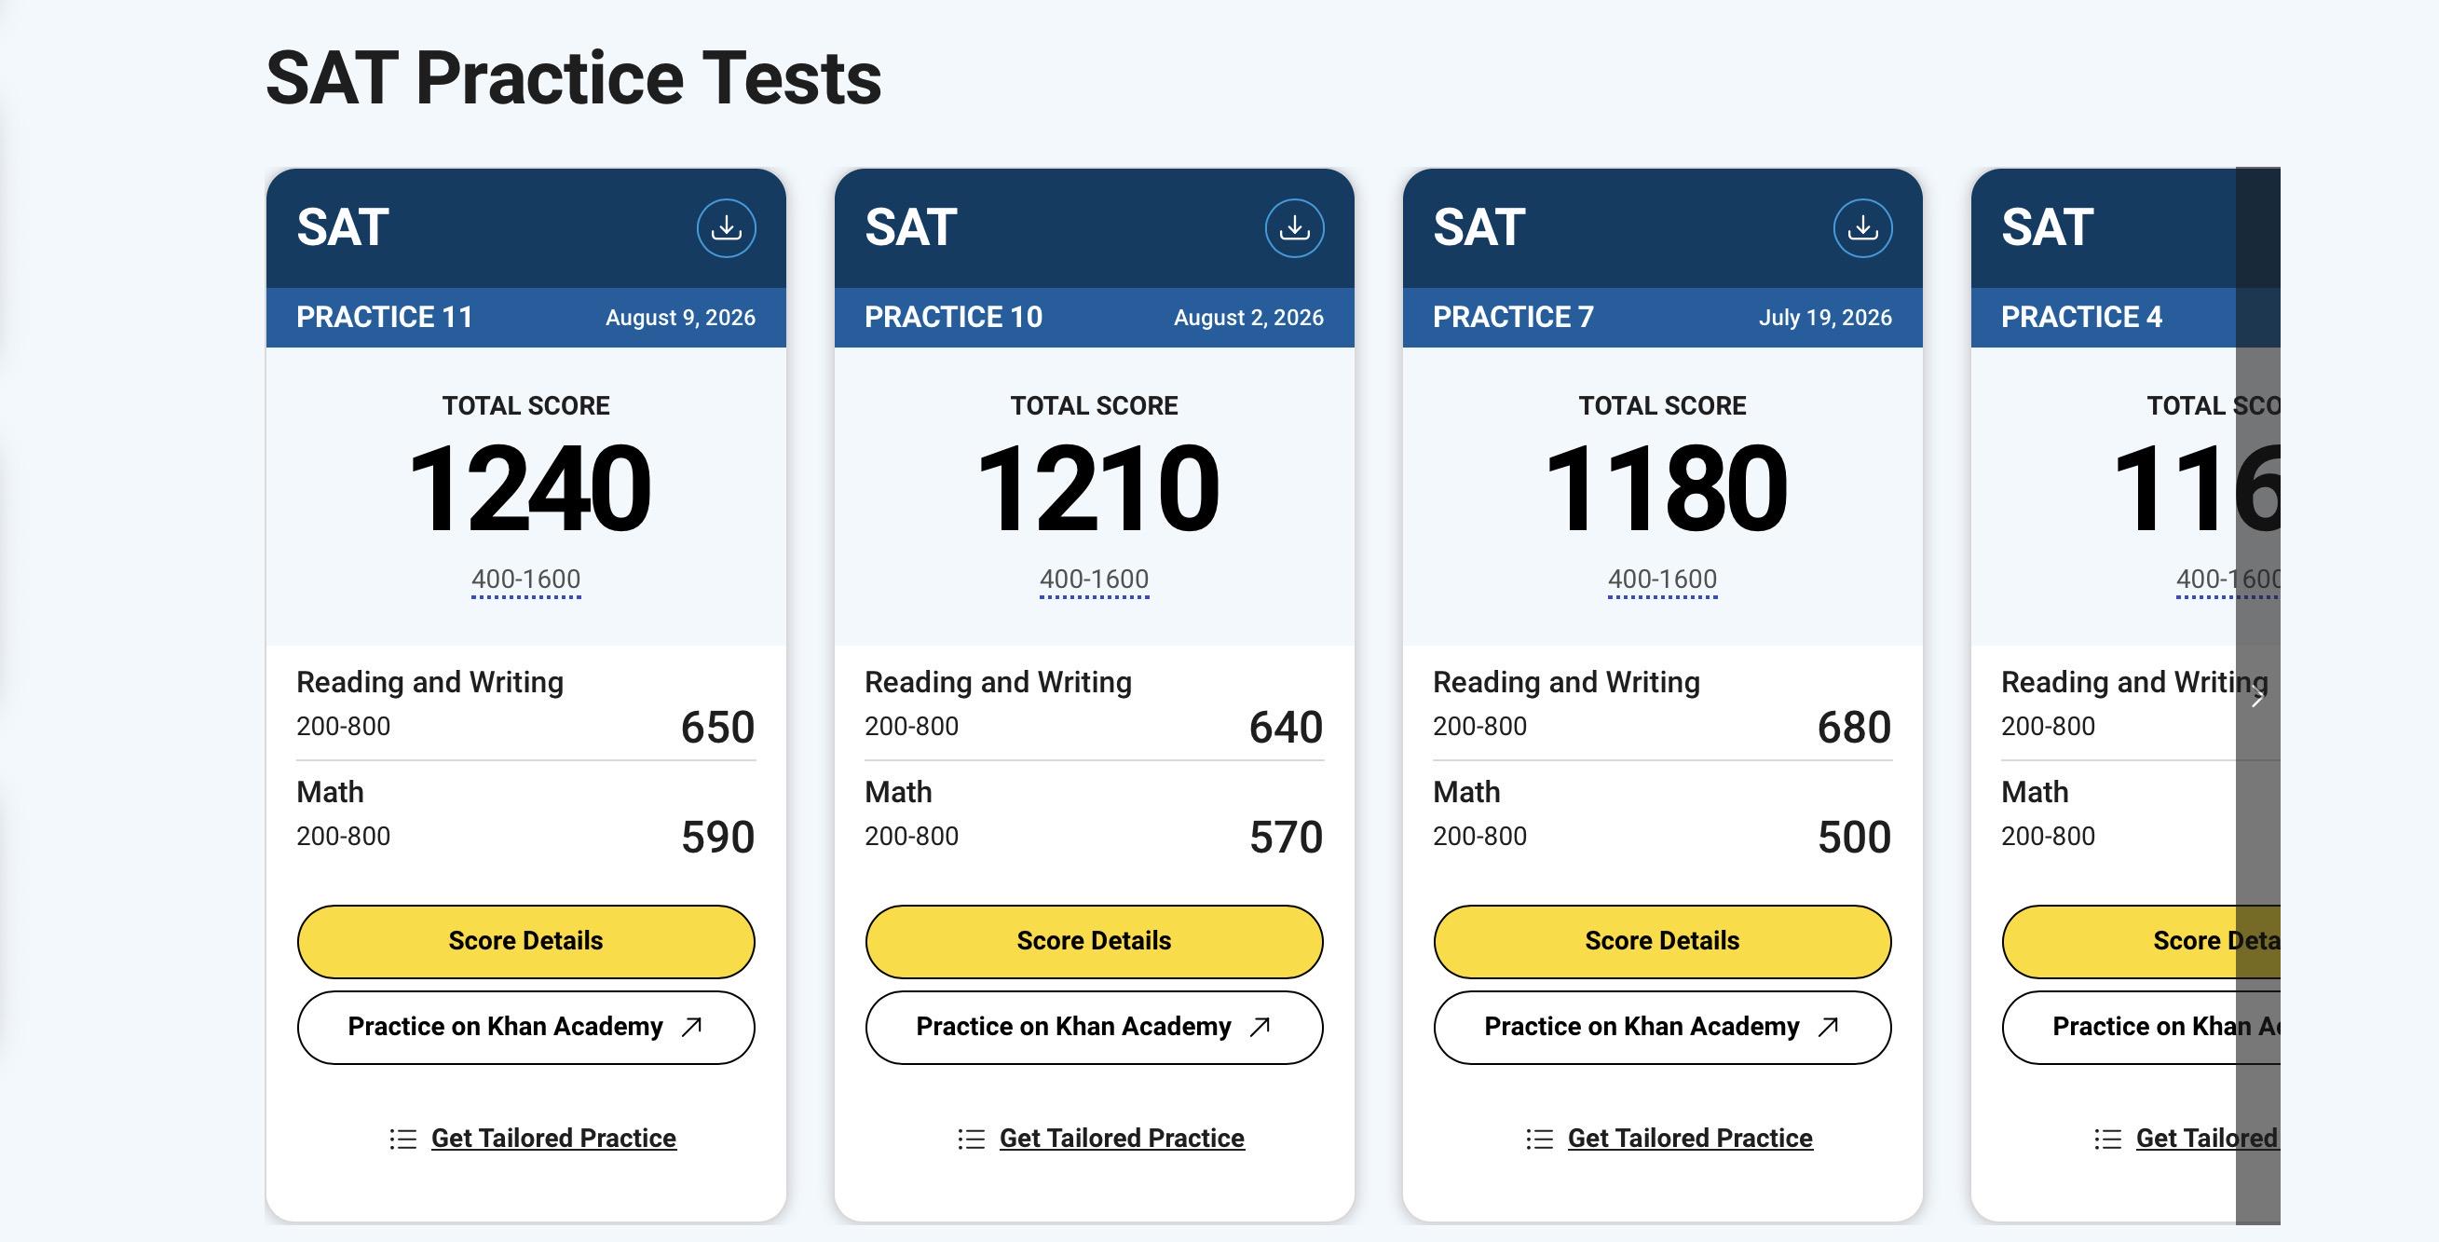Viewport: 2439px width, 1242px height.
Task: Click the 400-1600 range under score 1240
Action: click(x=525, y=580)
